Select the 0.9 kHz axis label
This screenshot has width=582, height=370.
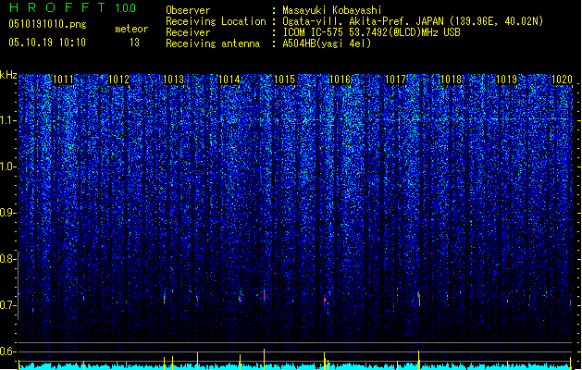8,213
